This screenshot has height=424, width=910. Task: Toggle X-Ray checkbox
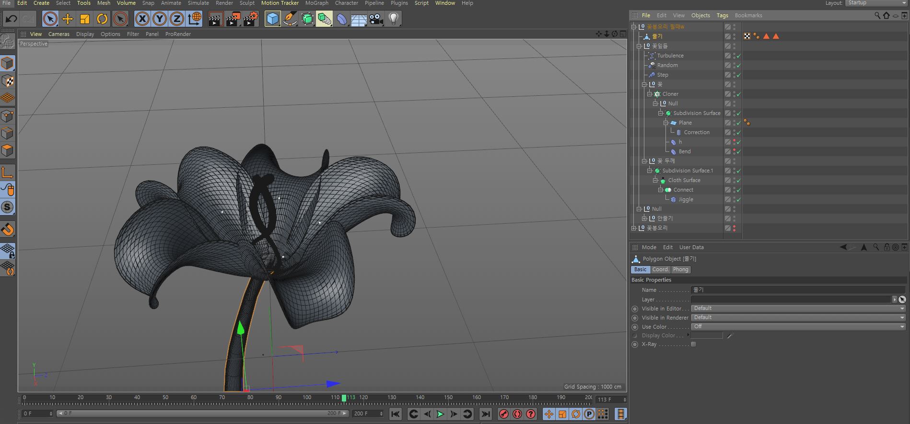[693, 344]
